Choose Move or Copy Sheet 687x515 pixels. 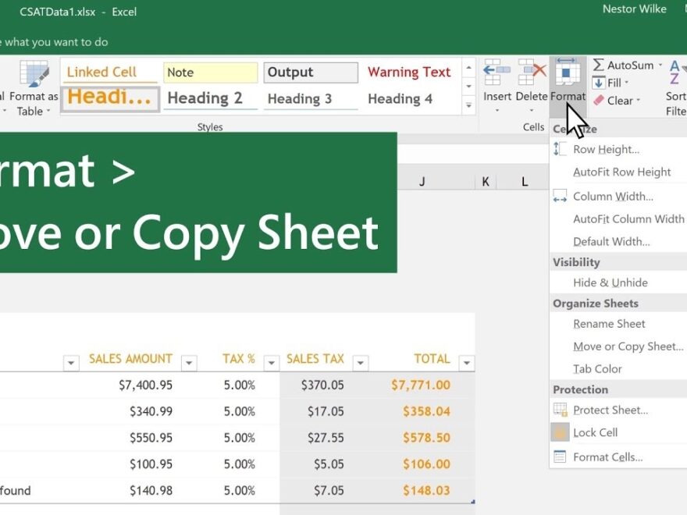[x=628, y=346]
